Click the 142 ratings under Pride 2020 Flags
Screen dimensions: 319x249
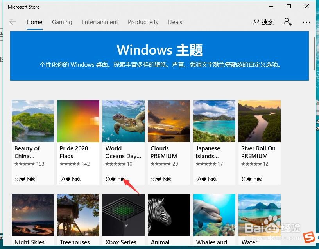86,164
